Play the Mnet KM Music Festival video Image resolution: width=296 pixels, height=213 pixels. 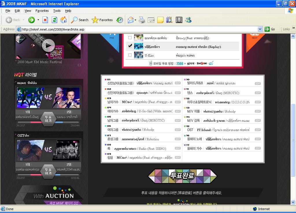(x=48, y=45)
